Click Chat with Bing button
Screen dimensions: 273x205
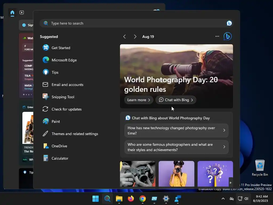pyautogui.click(x=176, y=100)
